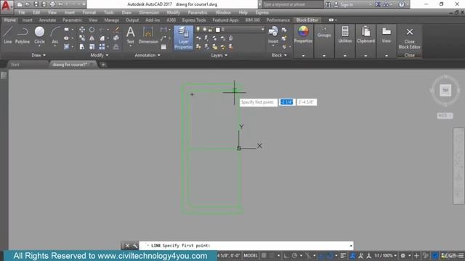
Task: Open the Circle tool dropdown arrow
Action: click(39, 46)
